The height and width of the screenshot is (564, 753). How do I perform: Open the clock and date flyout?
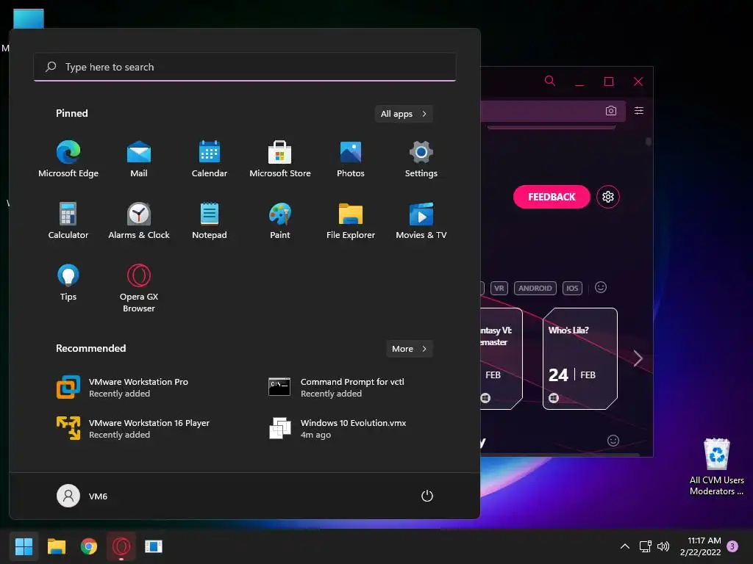coord(701,546)
